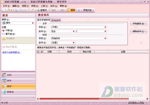
Task: Click the open file folder icon
Action: pos(8,10)
